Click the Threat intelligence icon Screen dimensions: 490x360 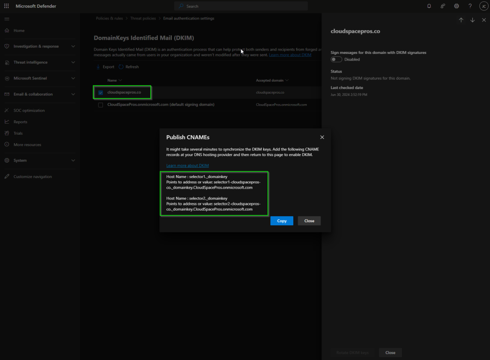click(x=7, y=63)
